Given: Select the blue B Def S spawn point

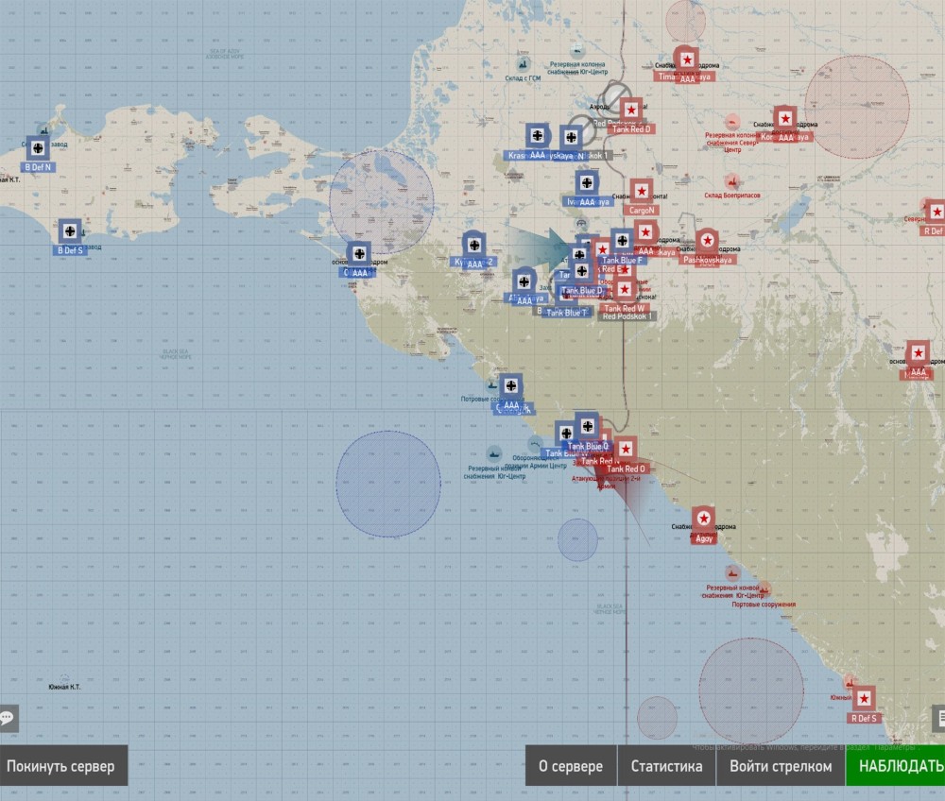Looking at the screenshot, I should point(69,230).
